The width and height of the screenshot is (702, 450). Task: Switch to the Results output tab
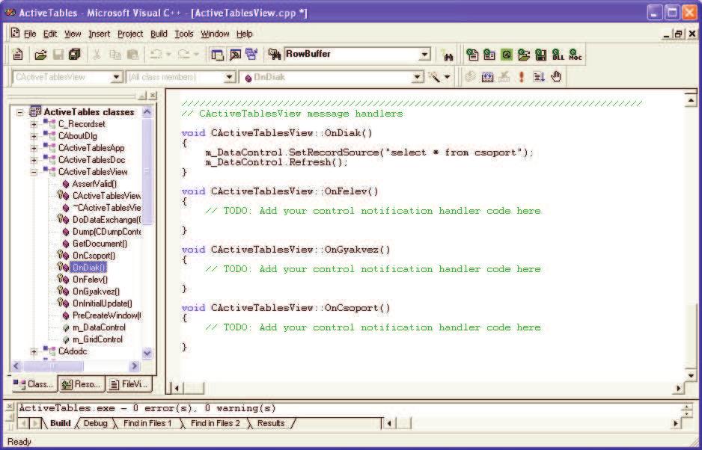coord(271,423)
